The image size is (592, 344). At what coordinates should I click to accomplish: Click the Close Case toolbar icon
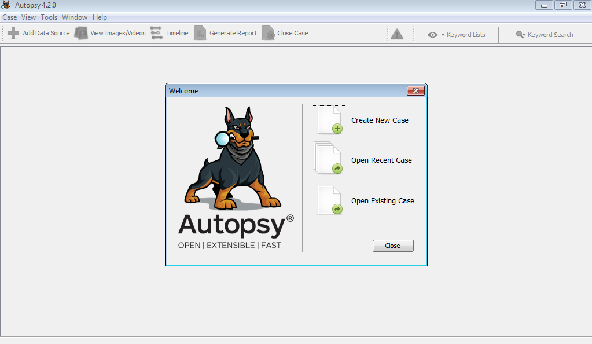pyautogui.click(x=269, y=33)
